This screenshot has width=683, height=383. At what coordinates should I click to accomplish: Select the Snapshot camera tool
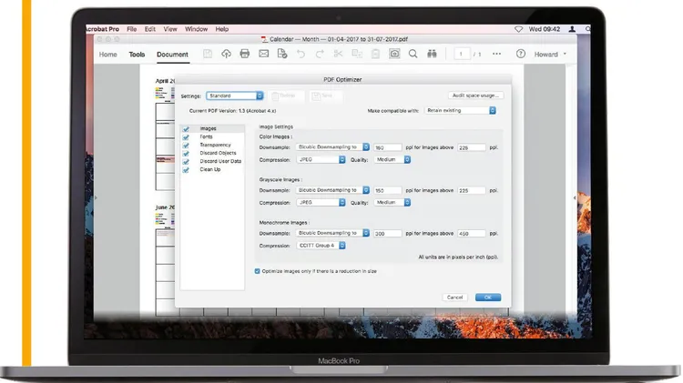[x=394, y=54]
